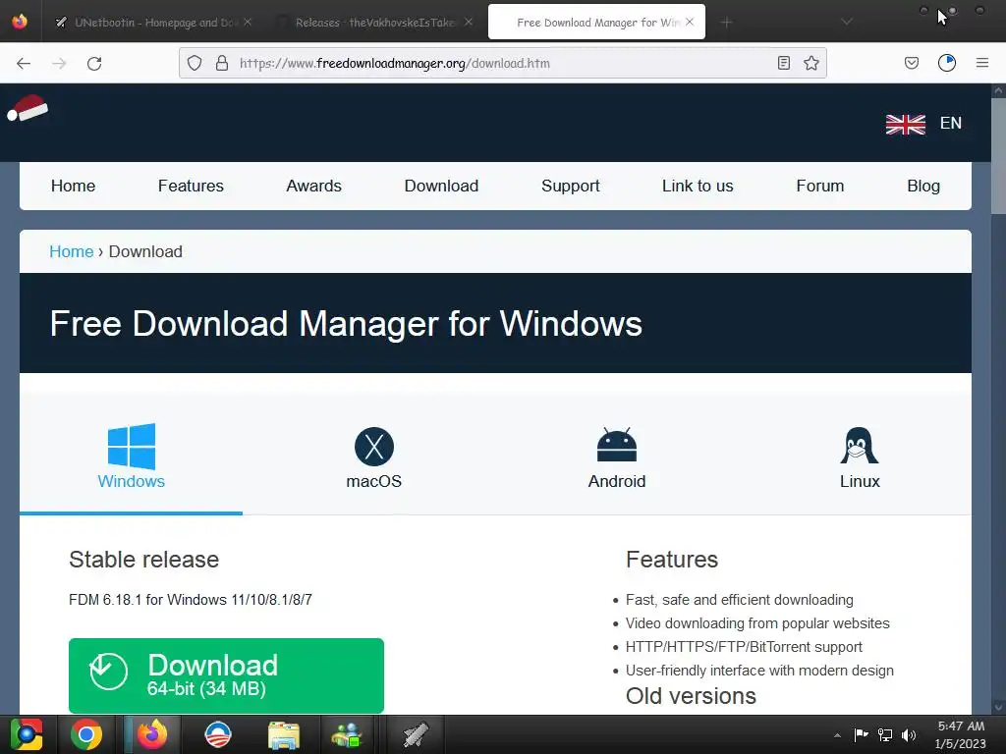1006x754 pixels.
Task: Open network tray icon
Action: click(885, 735)
